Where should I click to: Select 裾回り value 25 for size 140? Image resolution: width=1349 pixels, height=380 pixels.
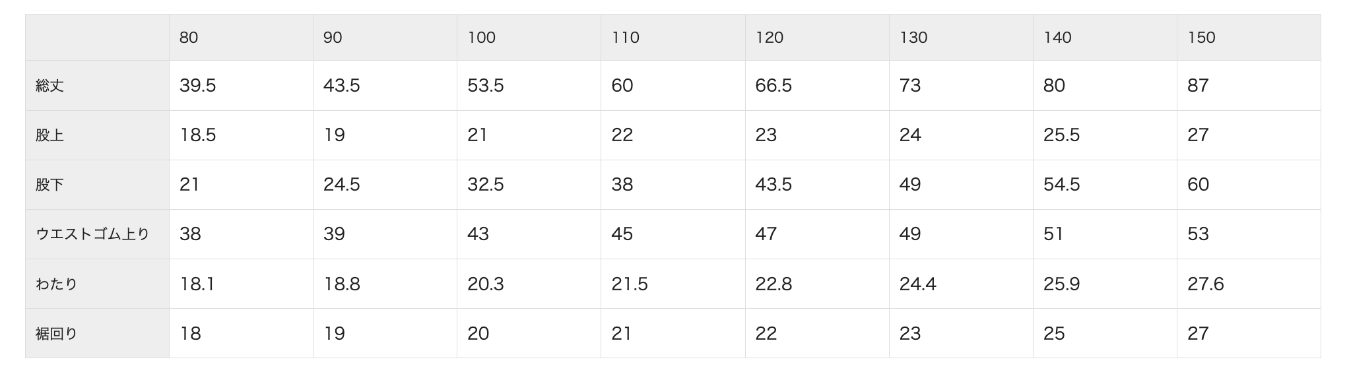(x=1054, y=334)
